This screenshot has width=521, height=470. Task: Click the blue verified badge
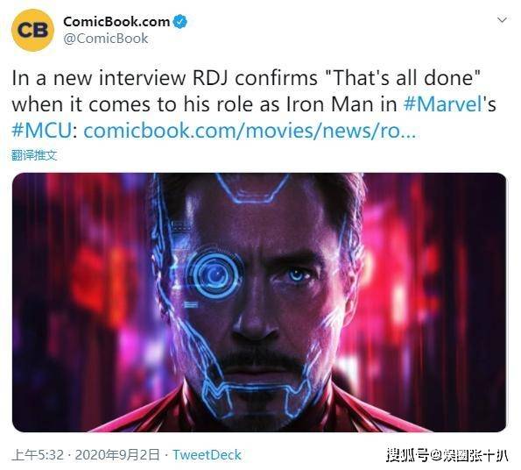(x=180, y=22)
